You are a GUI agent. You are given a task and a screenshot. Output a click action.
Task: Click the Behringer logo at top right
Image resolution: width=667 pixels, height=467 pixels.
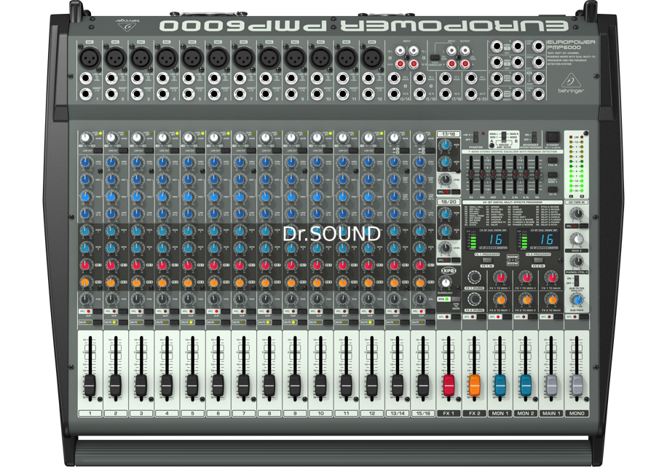571,83
